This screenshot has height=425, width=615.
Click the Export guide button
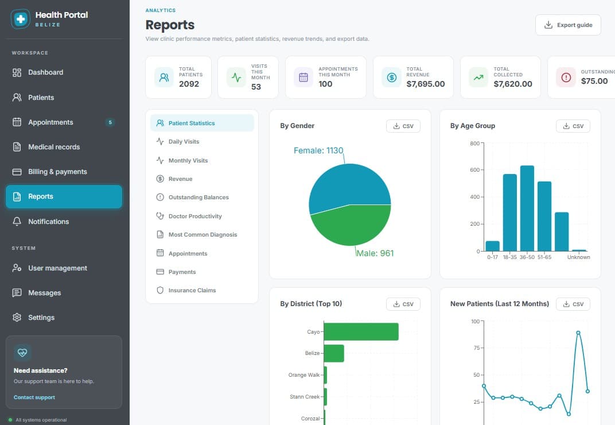click(568, 25)
